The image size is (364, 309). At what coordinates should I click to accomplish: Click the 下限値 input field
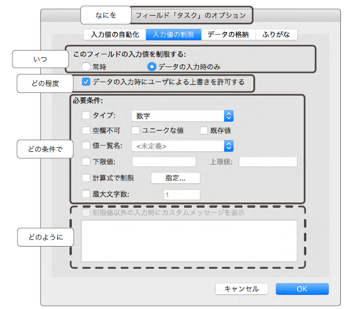click(x=164, y=162)
